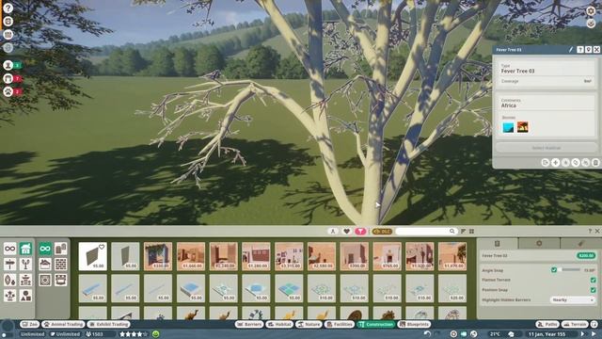The height and width of the screenshot is (339, 602).
Task: Open the Facilities build tab
Action: 340,324
